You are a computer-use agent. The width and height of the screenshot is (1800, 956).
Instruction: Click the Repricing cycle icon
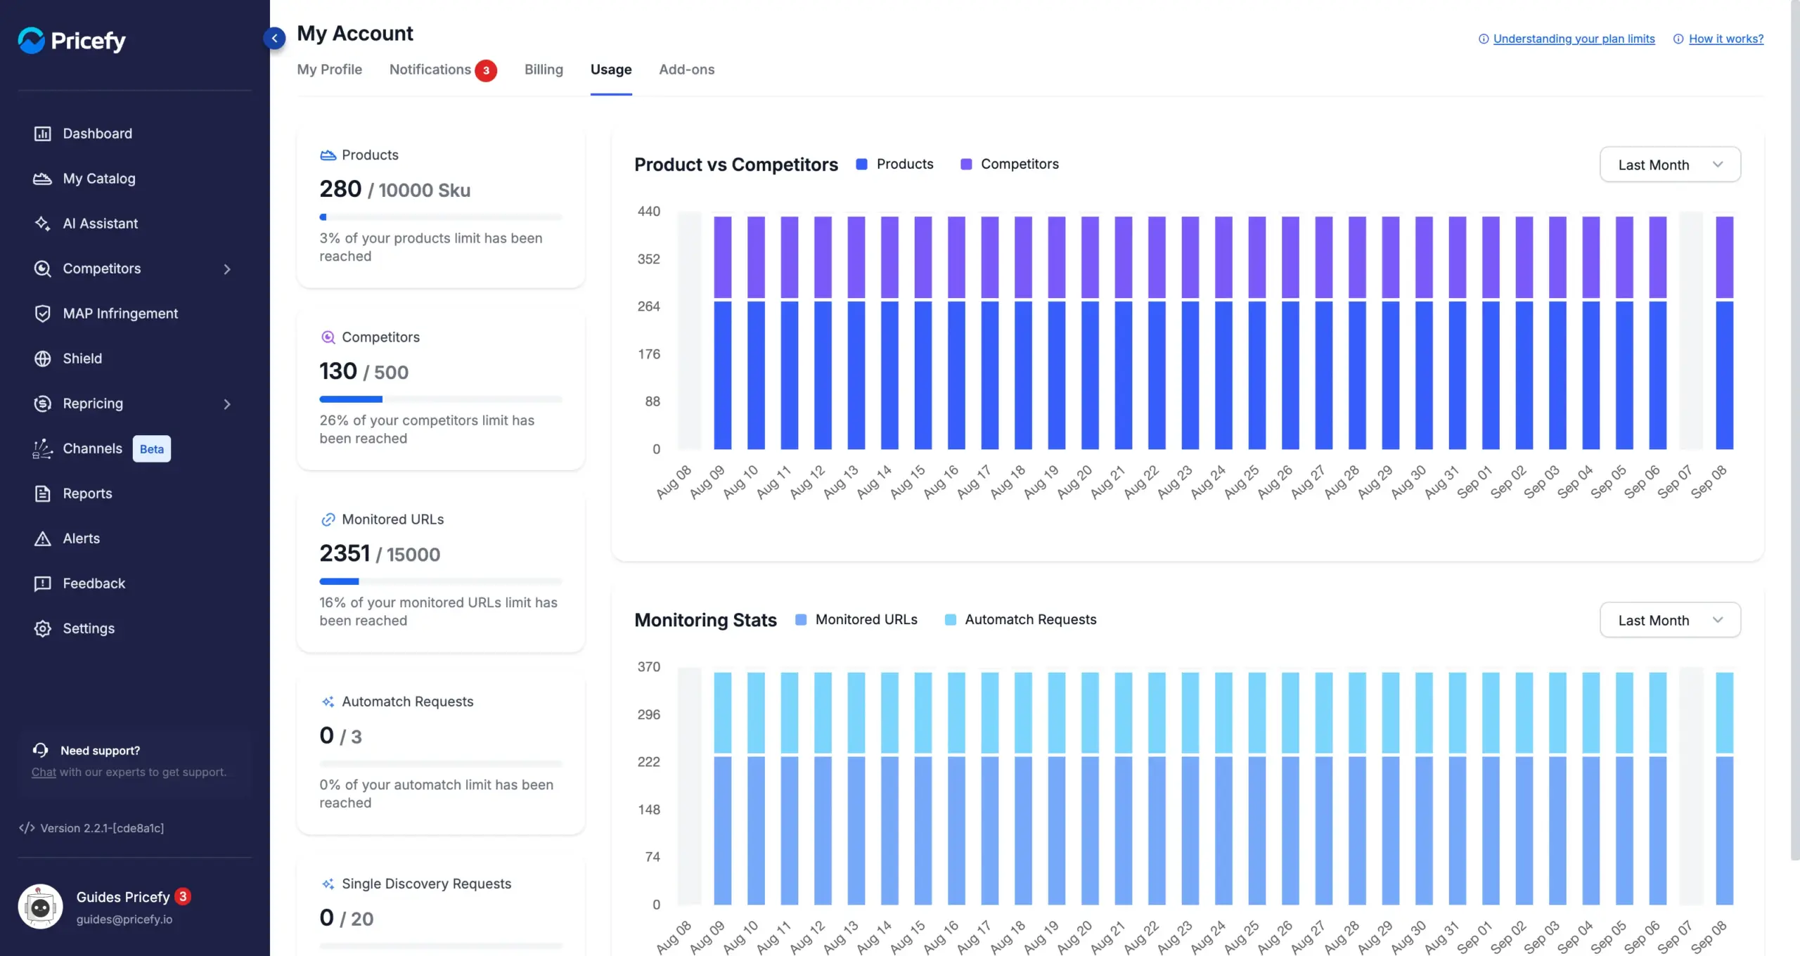pos(42,403)
